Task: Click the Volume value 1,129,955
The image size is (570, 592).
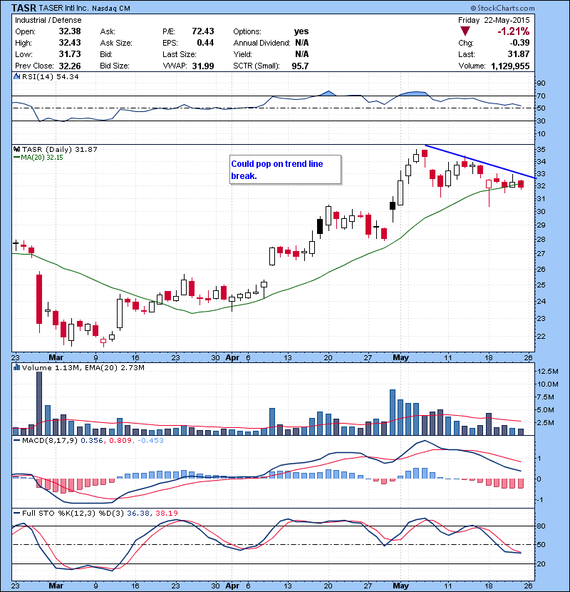Action: click(x=510, y=66)
